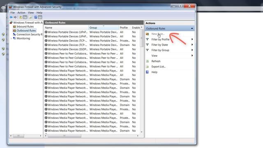Image resolution: width=263 pixels, height=148 pixels.
Task: Click the tree pane horizontal scrollbar thumb
Action: [18, 136]
